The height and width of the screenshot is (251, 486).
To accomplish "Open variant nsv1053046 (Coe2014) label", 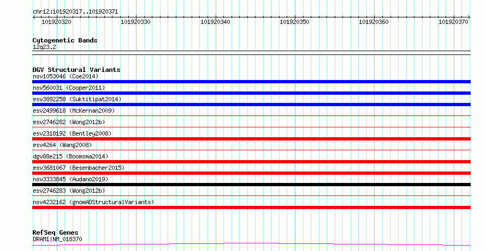I will point(66,76).
